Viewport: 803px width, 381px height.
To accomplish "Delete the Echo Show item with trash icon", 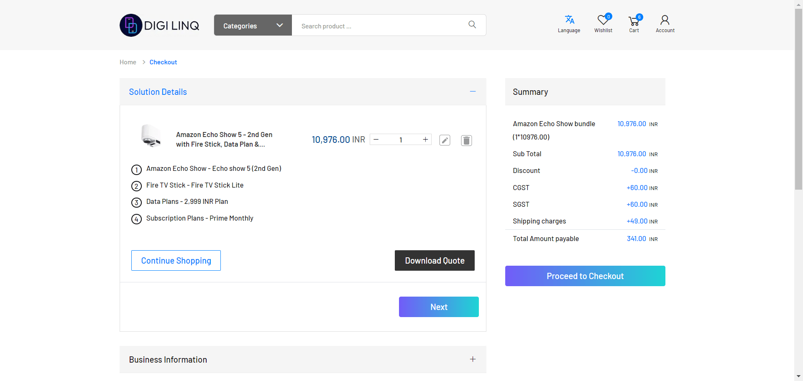I will [x=466, y=140].
